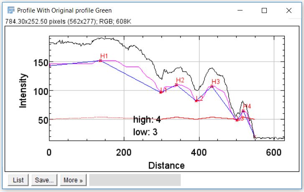Click the 400 tick label on Distance axis

(199, 152)
